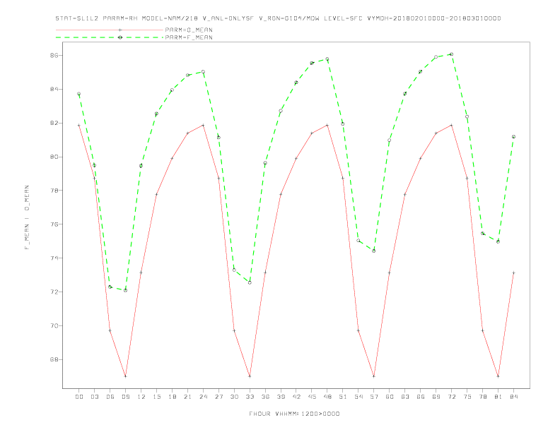
Task: Click the y-axis tick label 70
Action: pyautogui.click(x=54, y=326)
